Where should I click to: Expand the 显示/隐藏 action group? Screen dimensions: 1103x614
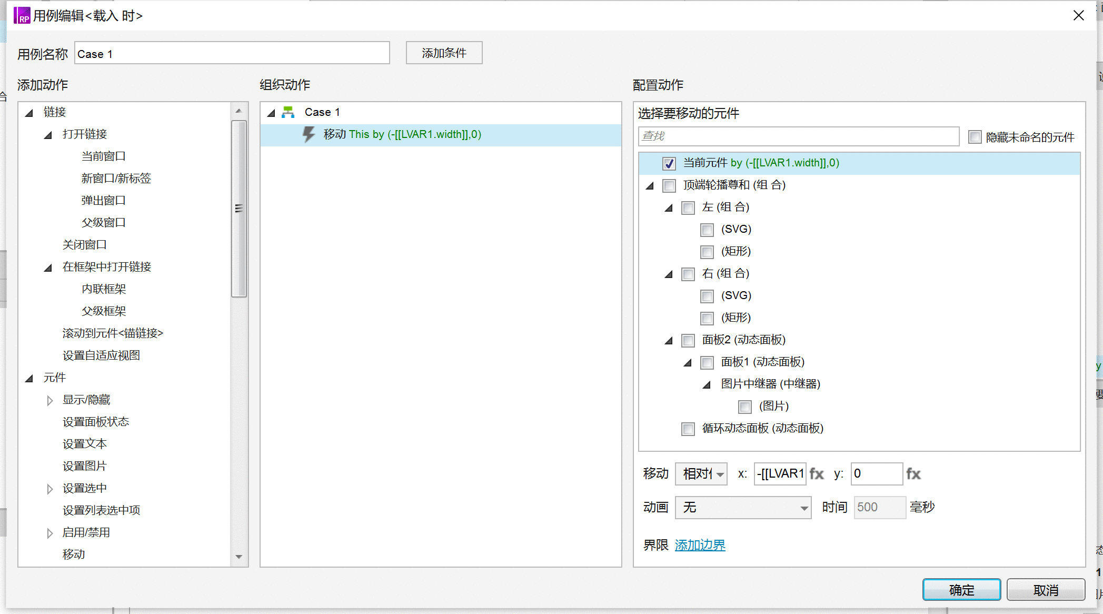point(49,401)
